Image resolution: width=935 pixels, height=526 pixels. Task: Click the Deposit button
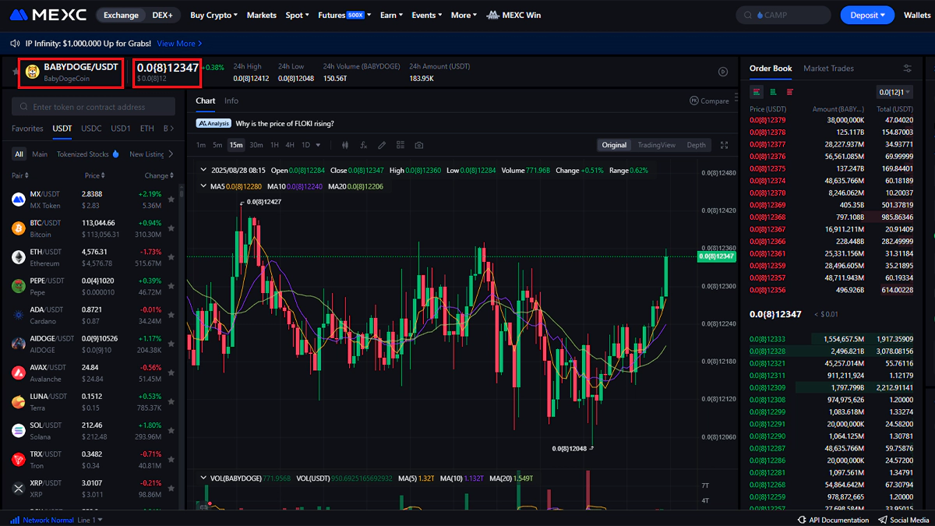868,15
